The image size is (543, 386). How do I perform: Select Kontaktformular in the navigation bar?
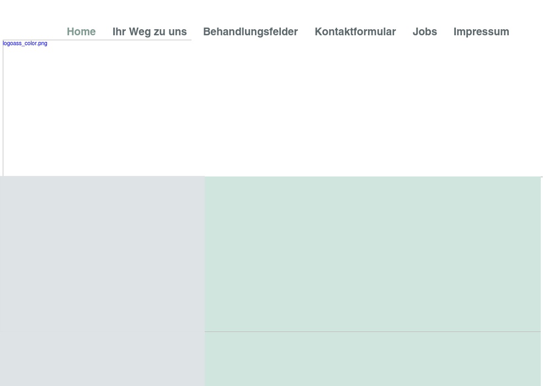(355, 32)
